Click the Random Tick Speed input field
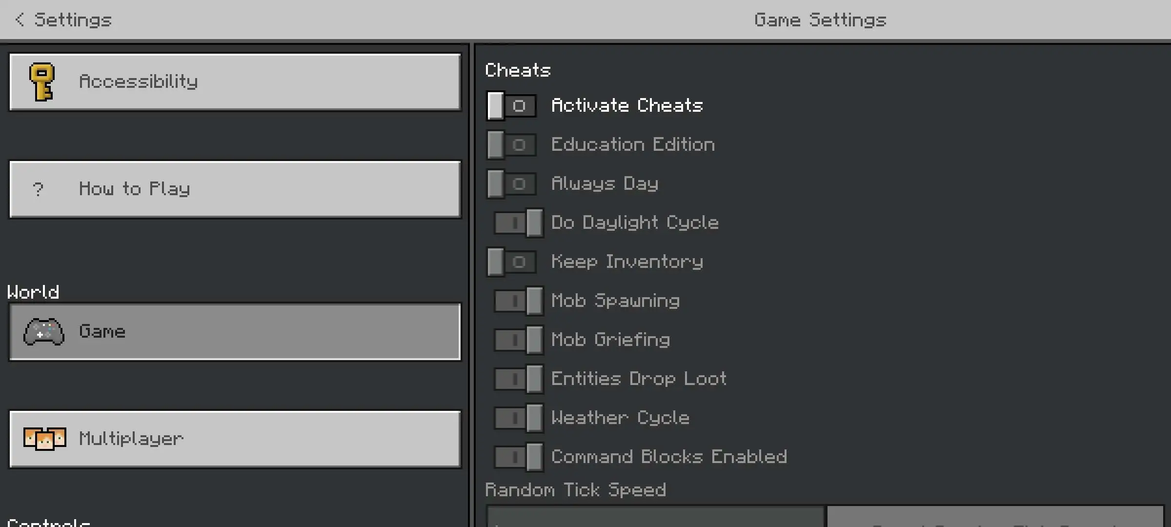Image resolution: width=1171 pixels, height=527 pixels. [x=655, y=517]
